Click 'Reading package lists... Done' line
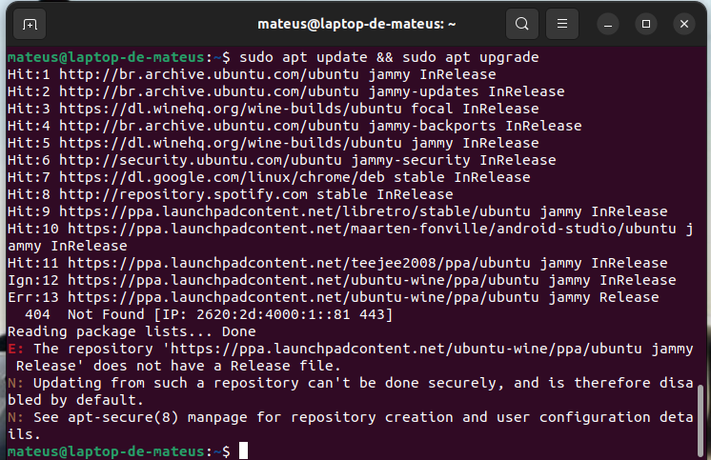The height and width of the screenshot is (460, 711). pyautogui.click(x=132, y=332)
